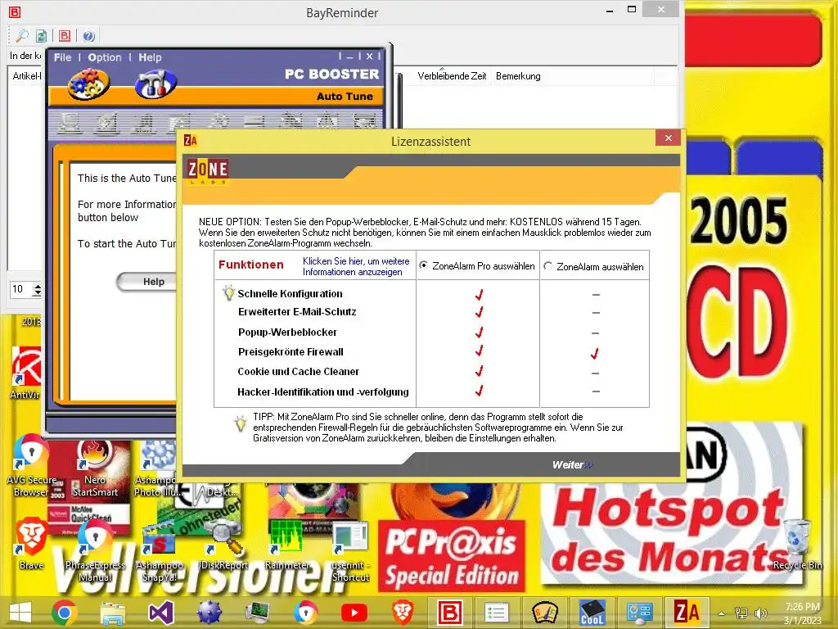The image size is (838, 629).
Task: Open File Explorer from the taskbar
Action: (x=113, y=613)
